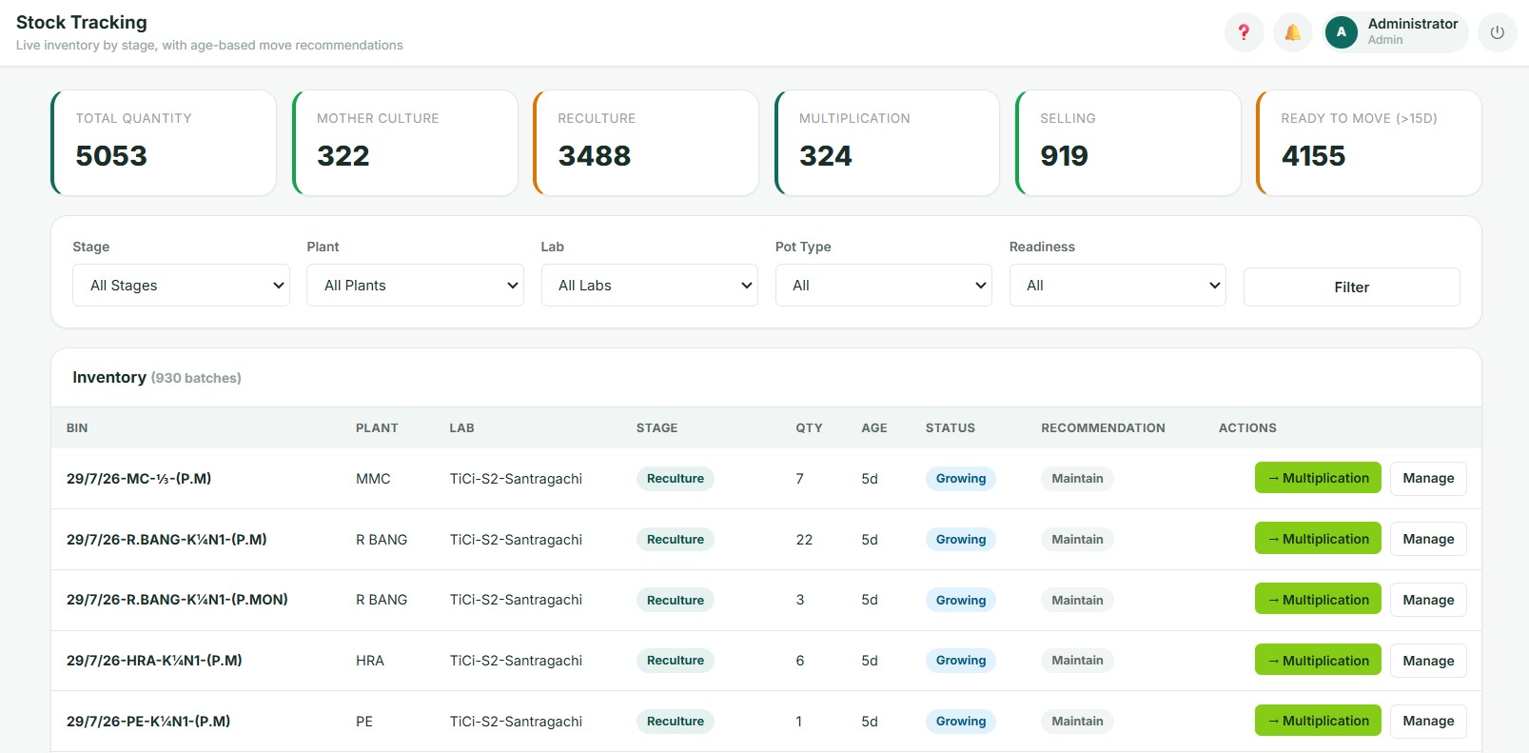Image resolution: width=1529 pixels, height=753 pixels.
Task: Manage the 29/7/26-MC-⅓-(P.M) batch
Action: point(1428,478)
